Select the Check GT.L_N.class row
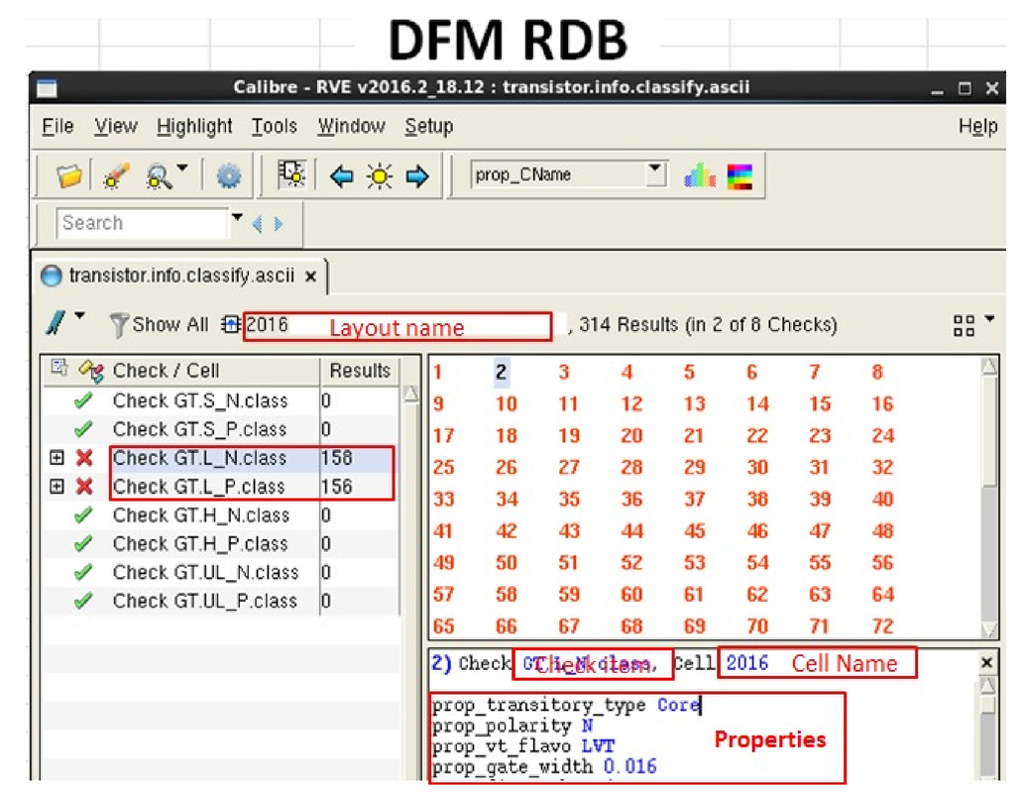The image size is (1024, 796). pos(221,458)
